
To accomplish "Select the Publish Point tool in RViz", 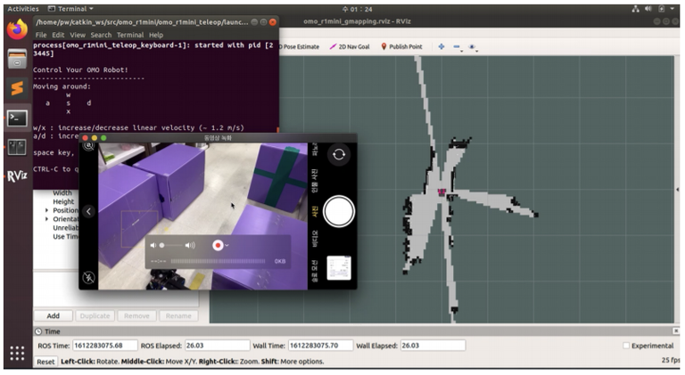I will point(401,46).
